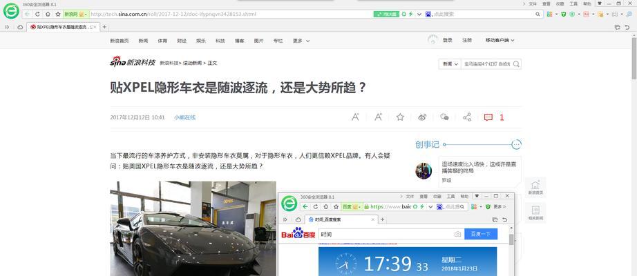Go to home page in main browser

[x=48, y=14]
